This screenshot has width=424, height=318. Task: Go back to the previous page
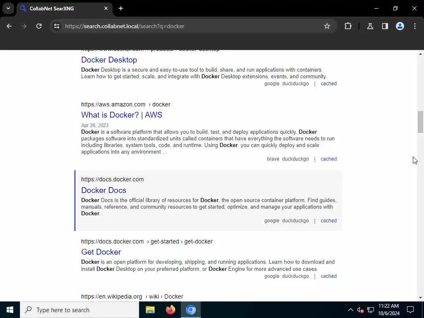[x=9, y=26]
